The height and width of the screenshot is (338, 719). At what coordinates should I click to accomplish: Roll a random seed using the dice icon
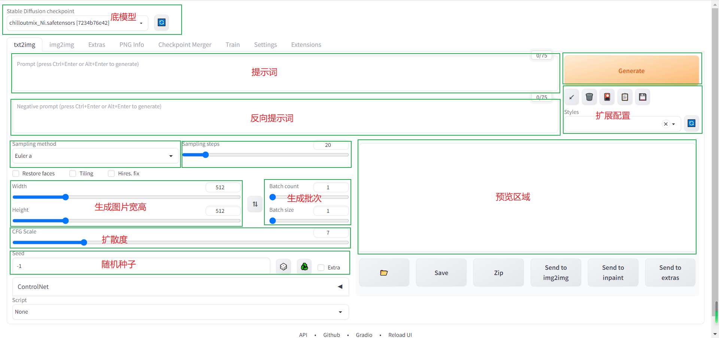point(283,266)
